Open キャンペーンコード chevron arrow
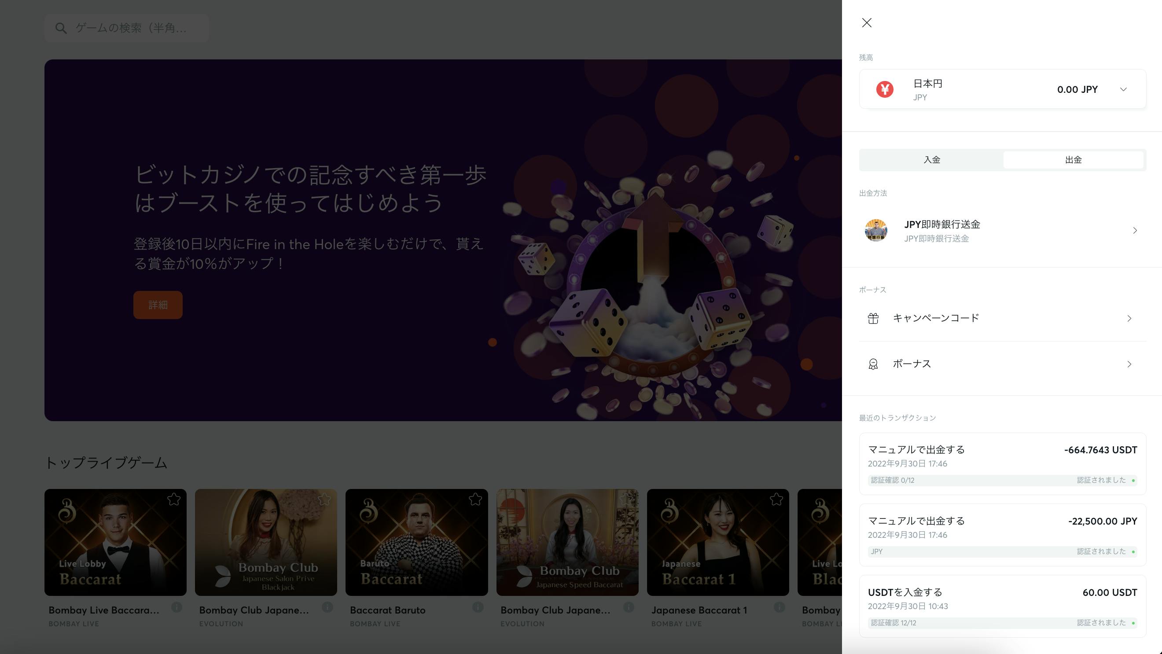The image size is (1162, 654). click(1129, 319)
